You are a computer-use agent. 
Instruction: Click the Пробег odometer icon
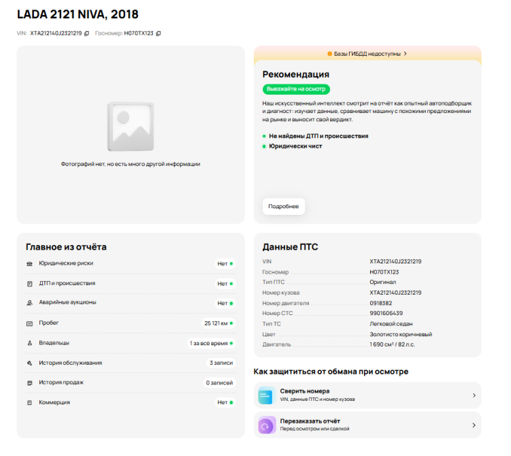click(30, 323)
